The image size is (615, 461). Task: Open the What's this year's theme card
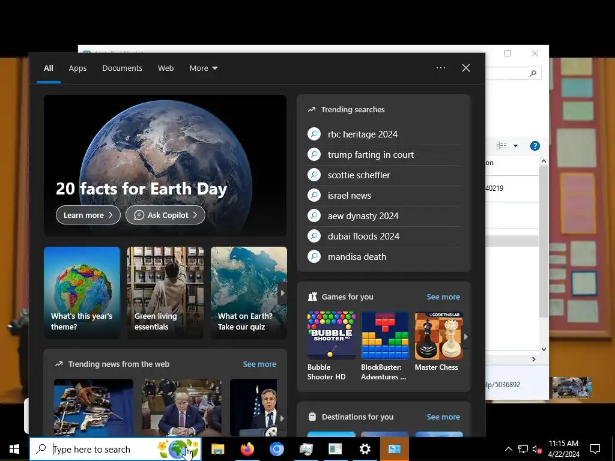[x=82, y=292]
